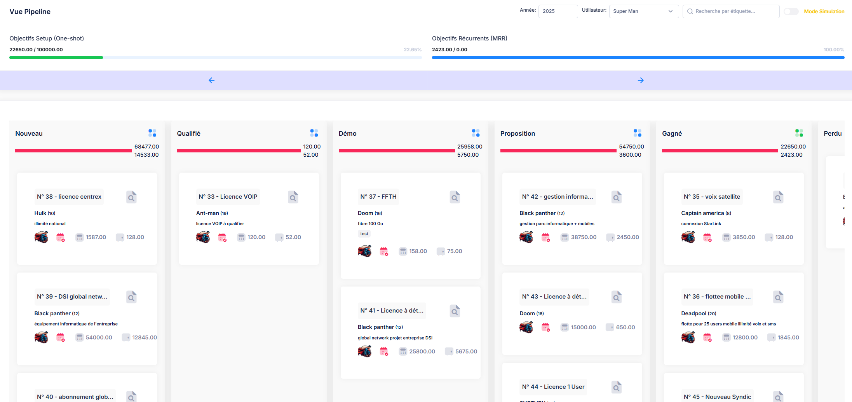
Task: Click the Proposition column header
Action: (x=517, y=133)
